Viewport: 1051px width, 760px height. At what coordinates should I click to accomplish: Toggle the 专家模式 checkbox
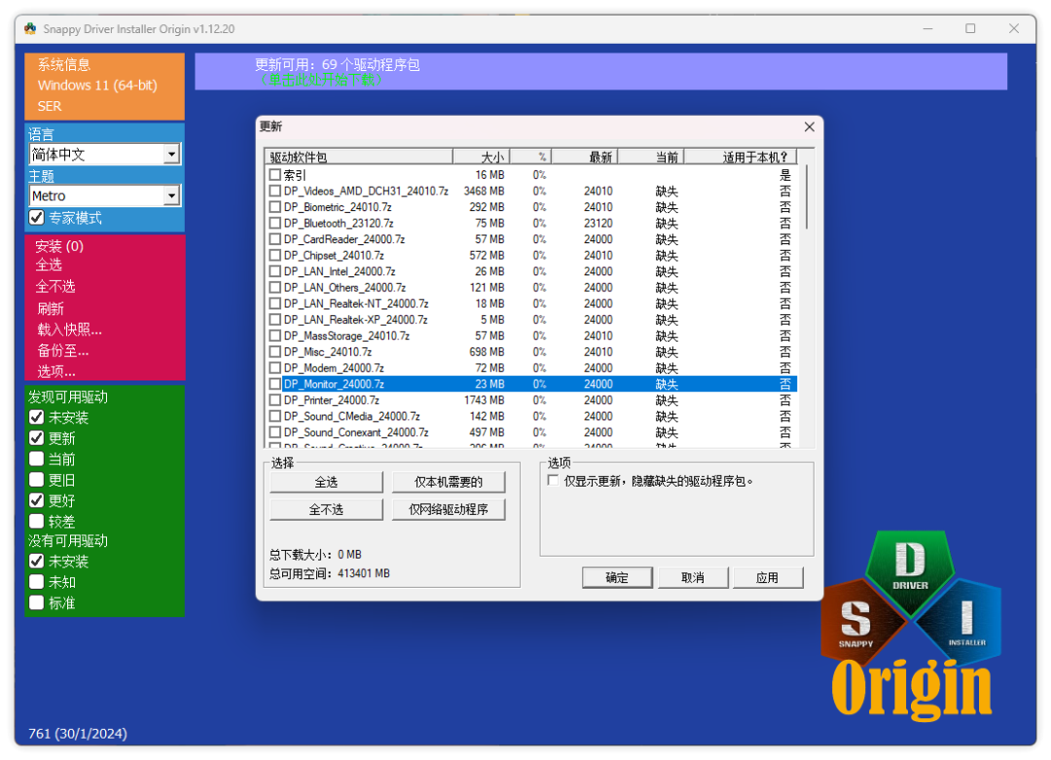[37, 218]
